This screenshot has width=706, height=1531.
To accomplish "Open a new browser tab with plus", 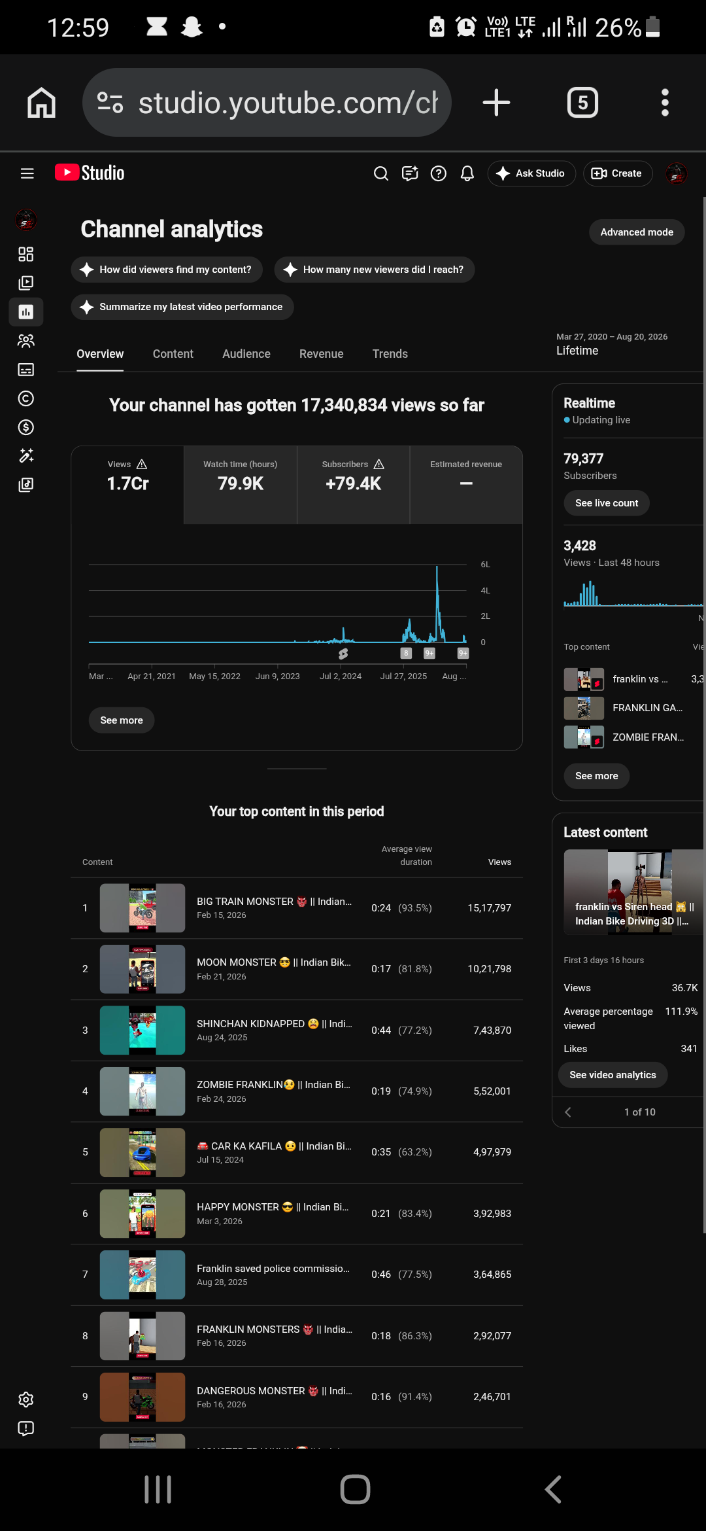I will (496, 103).
